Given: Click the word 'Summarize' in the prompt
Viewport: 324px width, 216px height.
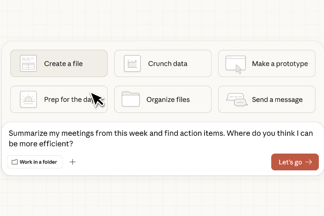Looking at the screenshot, I should tap(28, 133).
